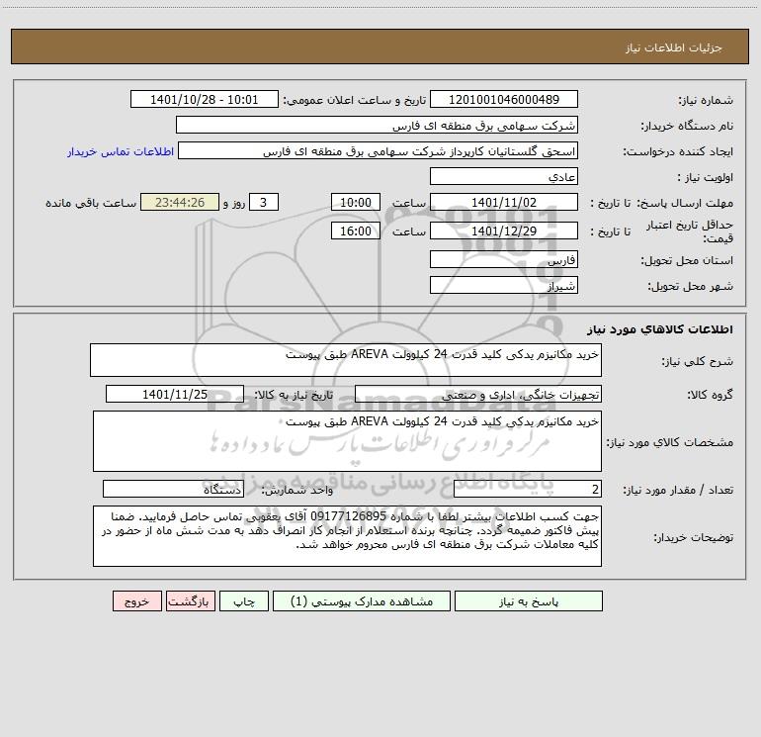
Task: Click delivery province field 'فارس'
Action: point(504,259)
